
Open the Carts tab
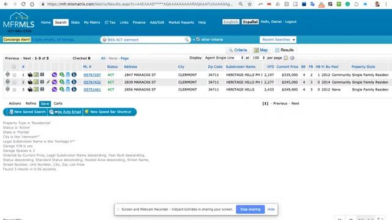[58, 103]
